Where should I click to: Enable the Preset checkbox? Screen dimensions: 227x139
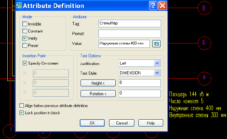(25, 45)
